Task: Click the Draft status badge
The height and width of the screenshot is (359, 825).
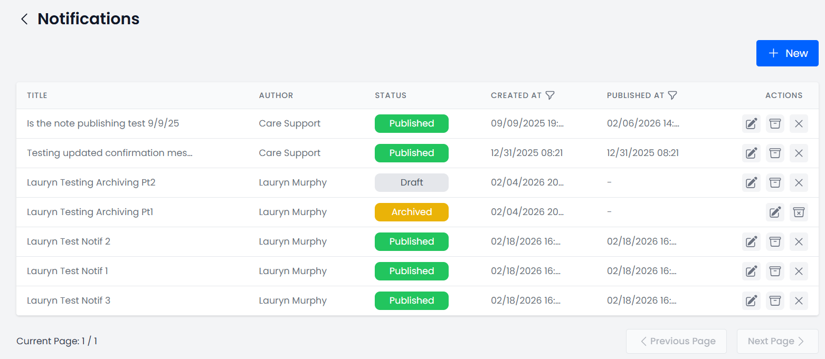Action: [411, 182]
